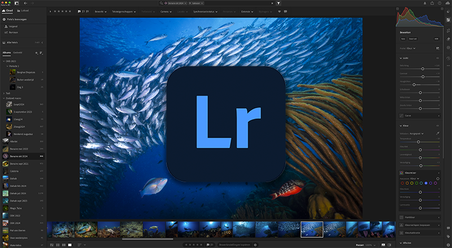
Task: Select the Albums tab
Action: [7, 52]
